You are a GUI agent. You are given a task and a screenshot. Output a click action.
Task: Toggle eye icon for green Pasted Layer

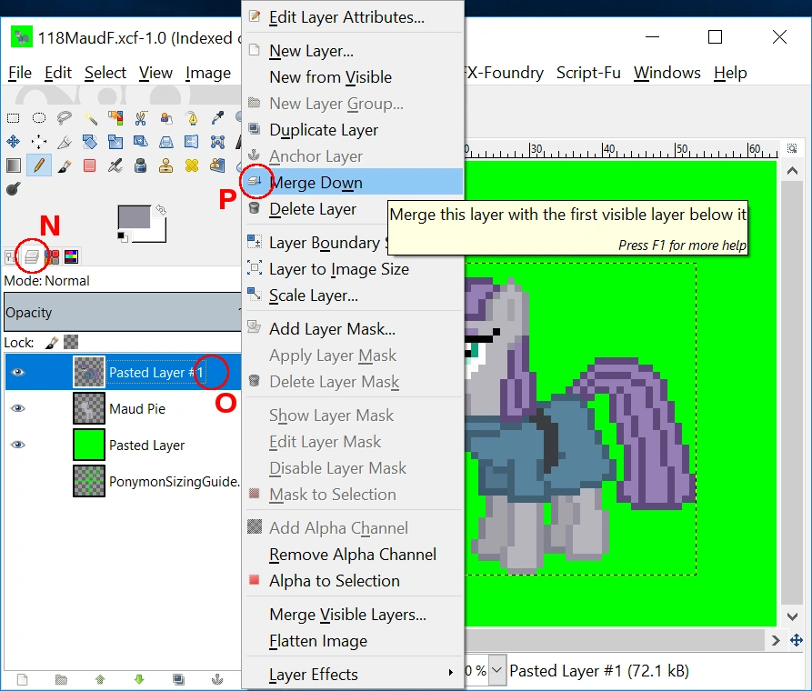point(18,445)
